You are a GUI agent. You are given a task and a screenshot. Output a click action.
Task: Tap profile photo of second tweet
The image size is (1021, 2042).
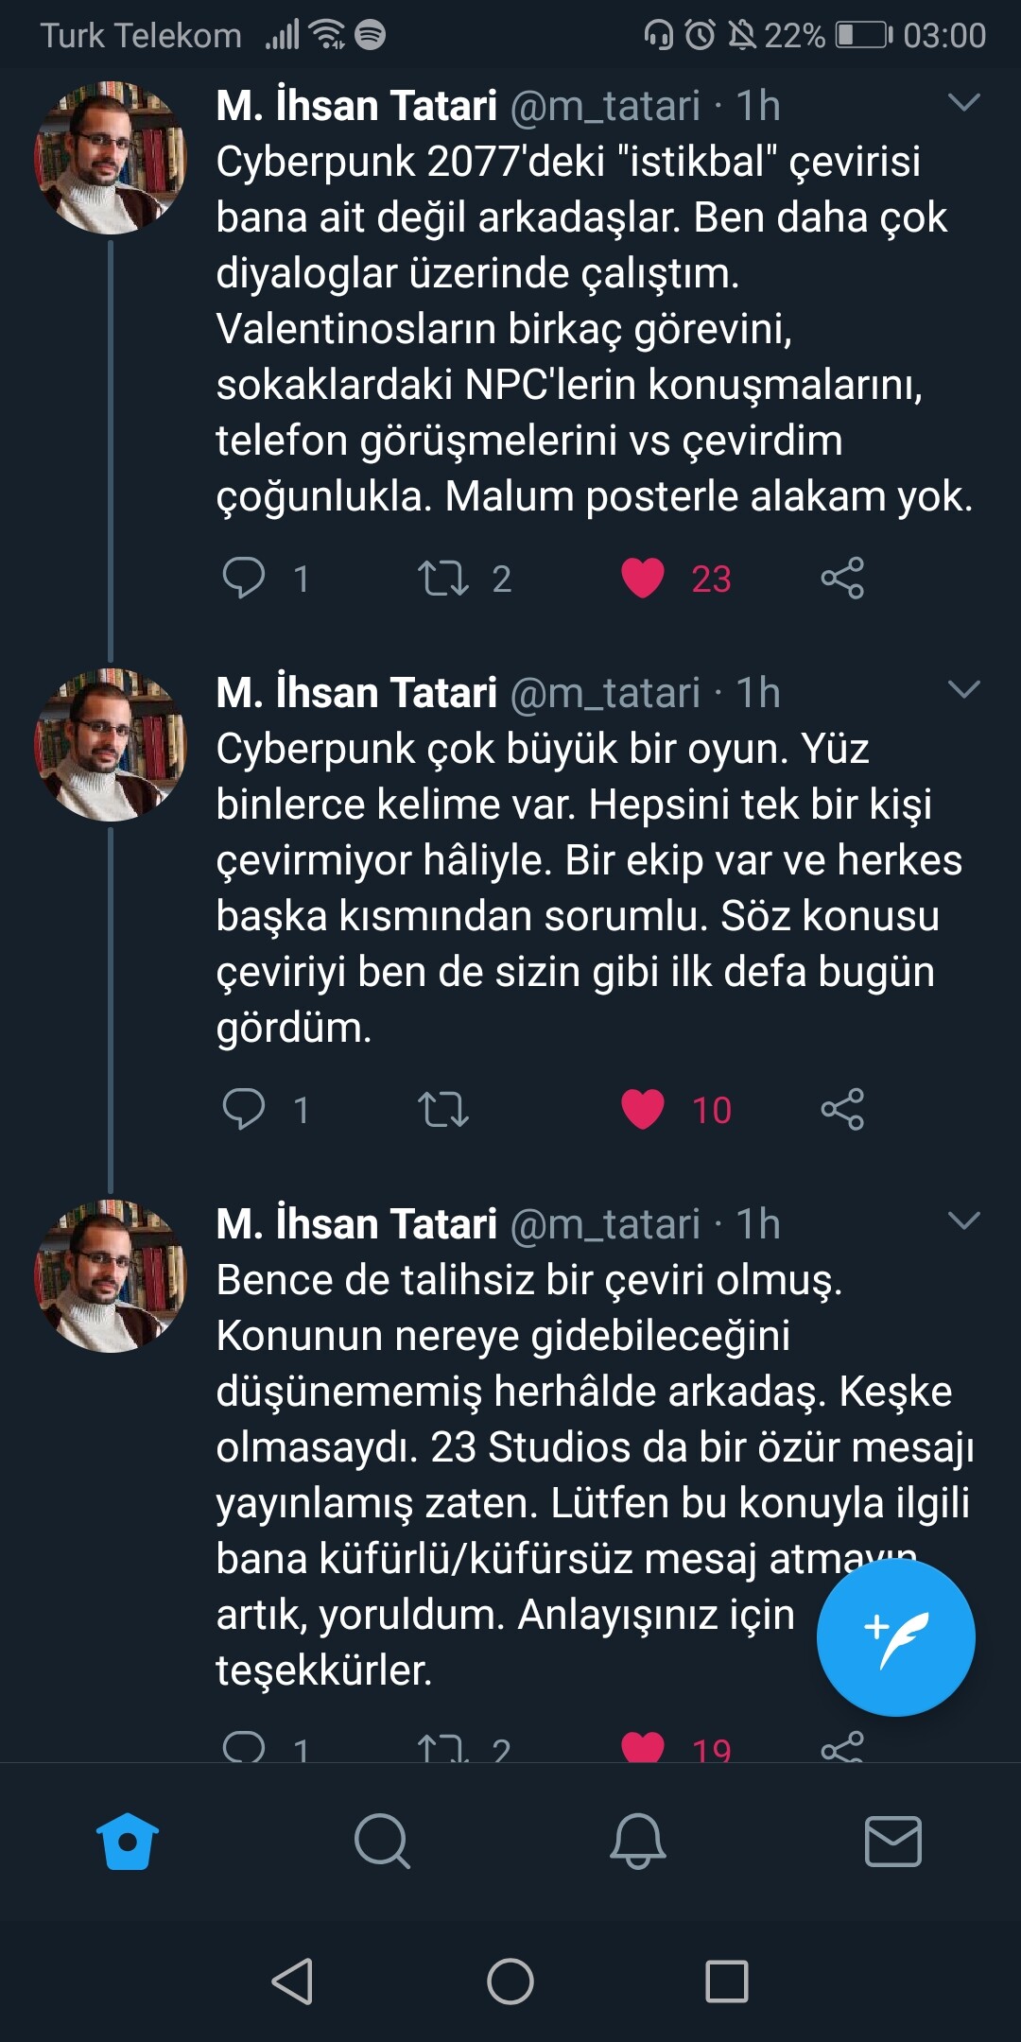tap(111, 745)
